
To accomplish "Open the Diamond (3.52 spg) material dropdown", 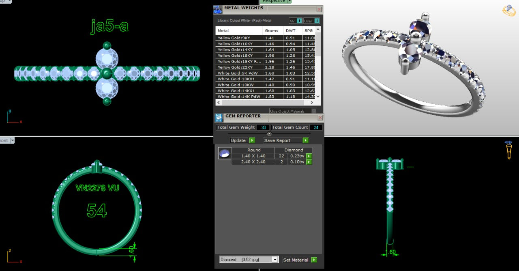I will pos(249,260).
